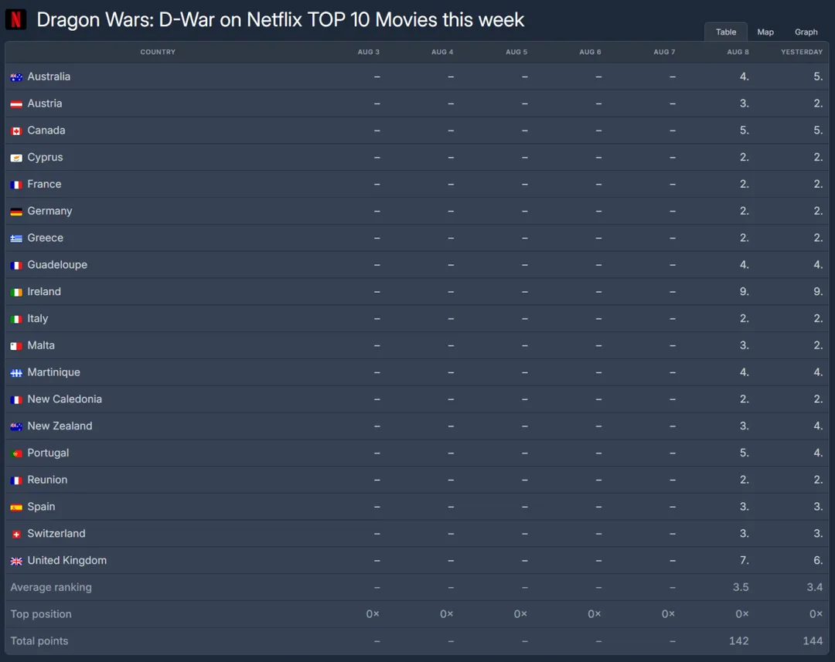
Task: Open the Canada country link
Action: pyautogui.click(x=46, y=131)
